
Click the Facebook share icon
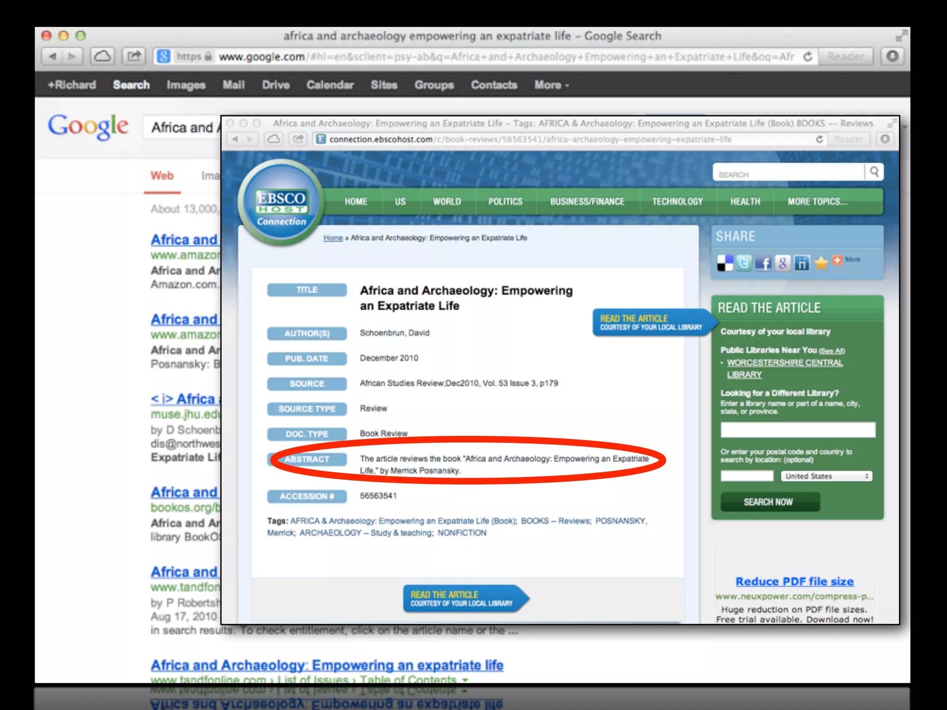coord(763,263)
